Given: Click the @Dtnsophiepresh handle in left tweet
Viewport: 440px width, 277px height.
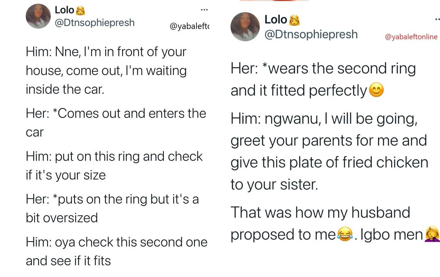Looking at the screenshot, I should click(95, 23).
